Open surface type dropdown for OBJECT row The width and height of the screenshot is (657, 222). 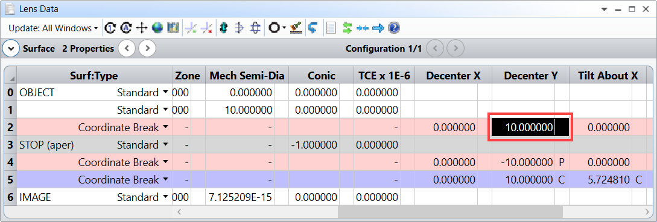click(165, 93)
